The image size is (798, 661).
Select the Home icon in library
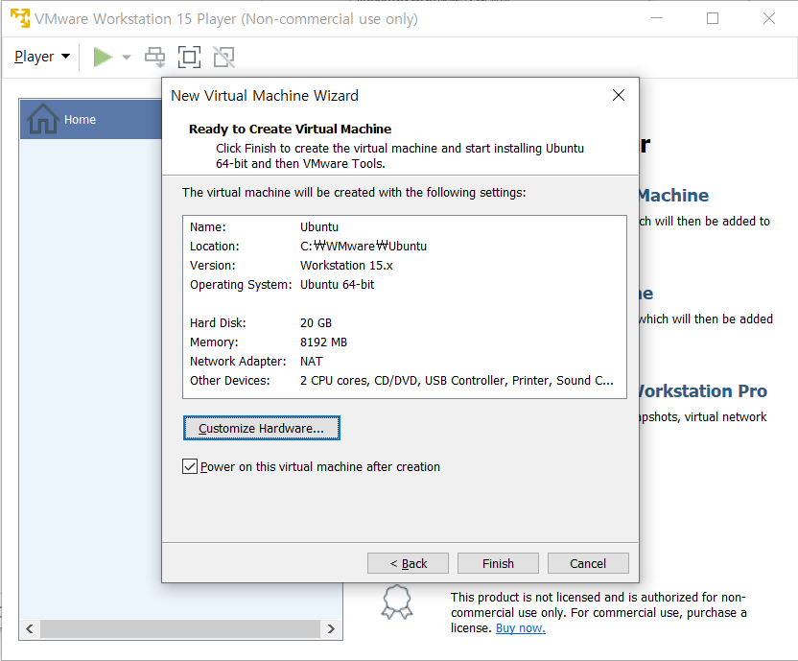(43, 119)
